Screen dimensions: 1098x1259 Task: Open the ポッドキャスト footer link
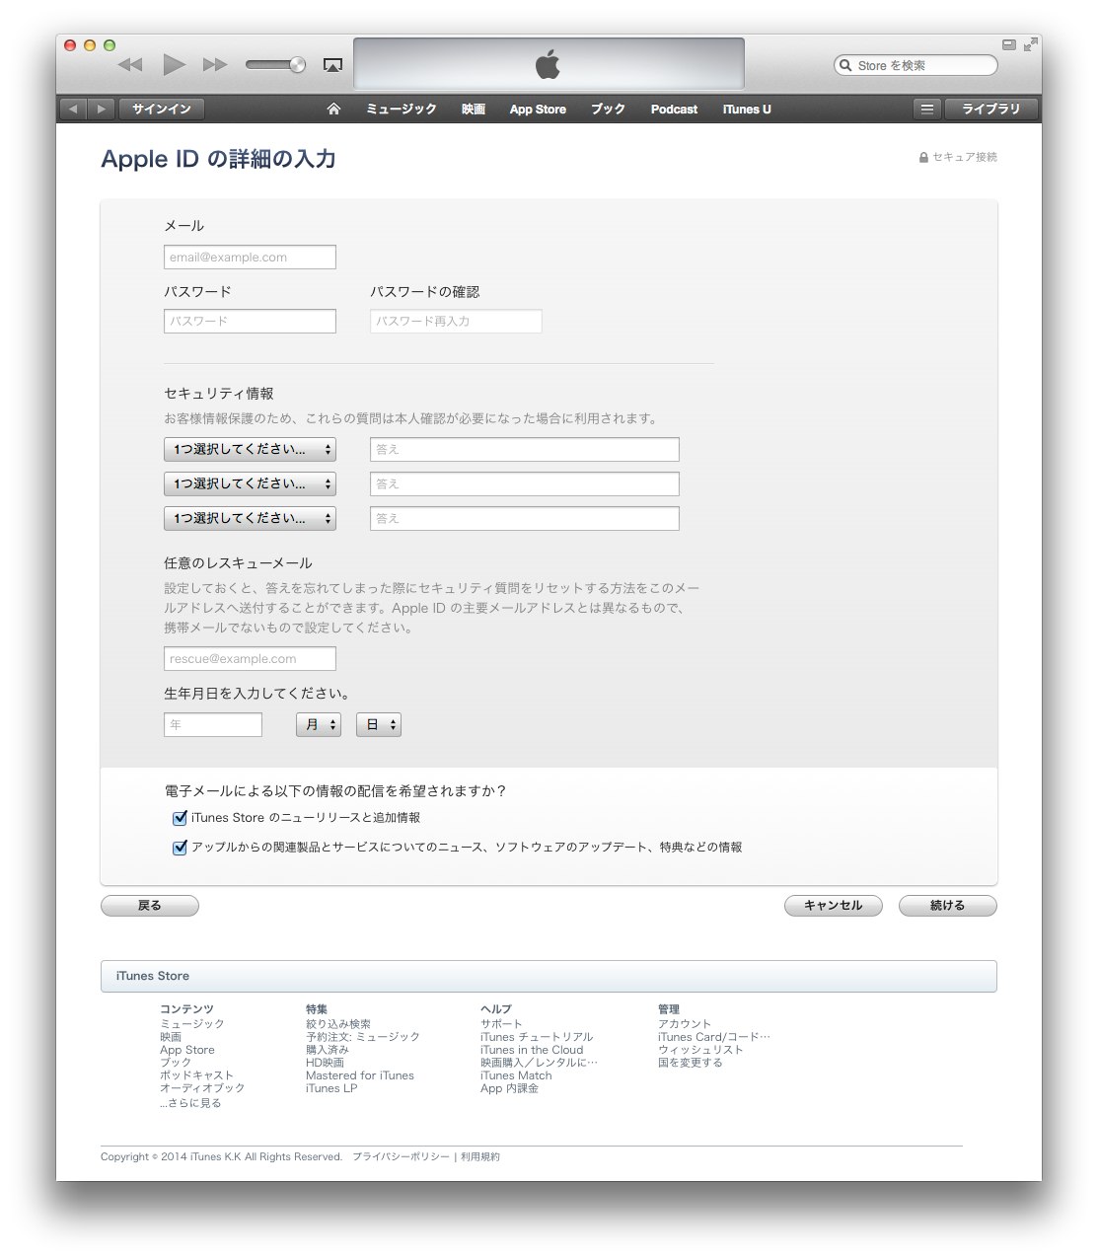click(x=197, y=1075)
